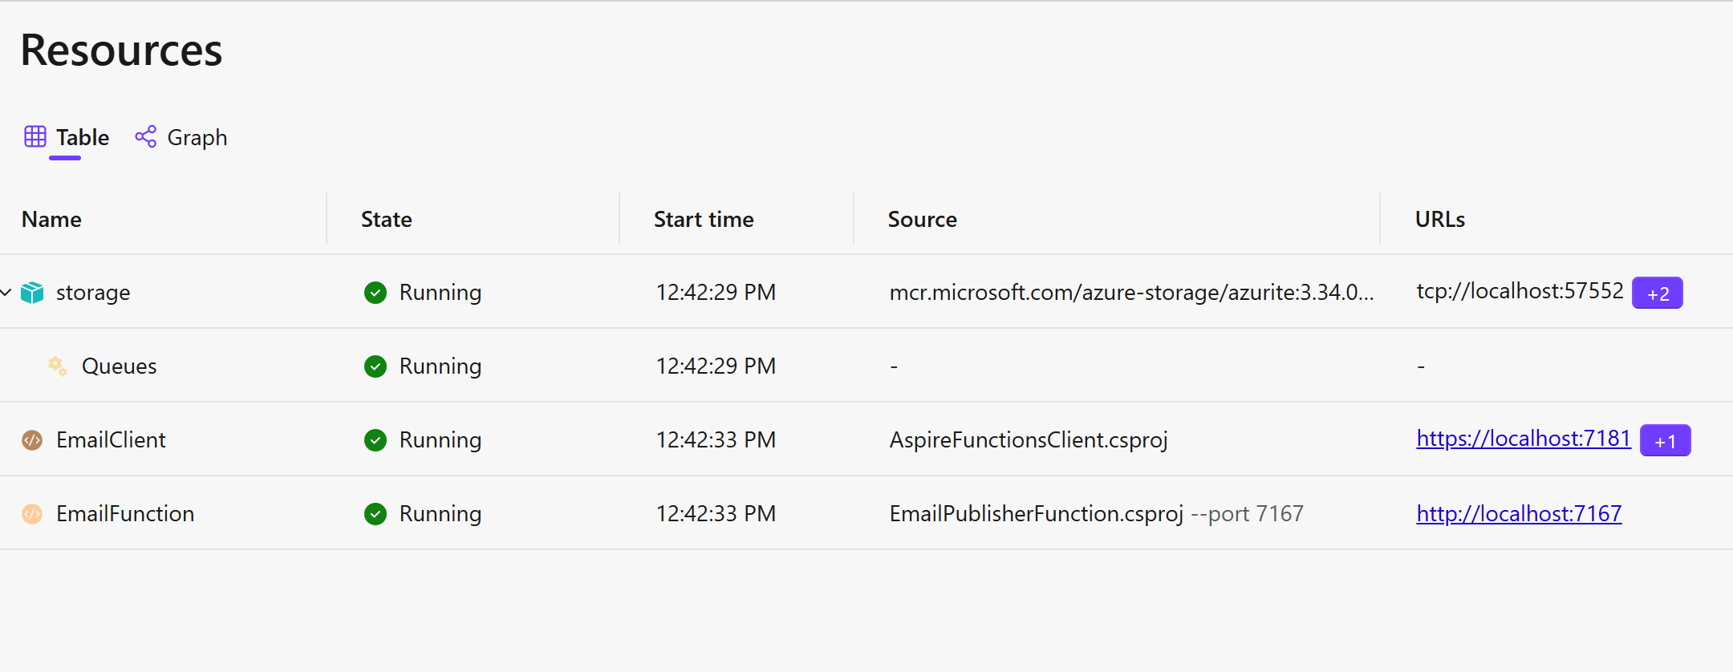Click the Table grid icon

[35, 137]
